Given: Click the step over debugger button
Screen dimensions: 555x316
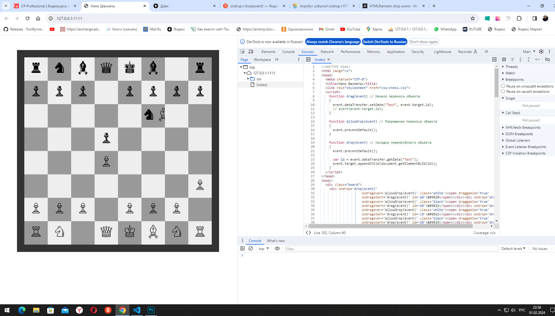Looking at the screenshot, I should 512,59.
